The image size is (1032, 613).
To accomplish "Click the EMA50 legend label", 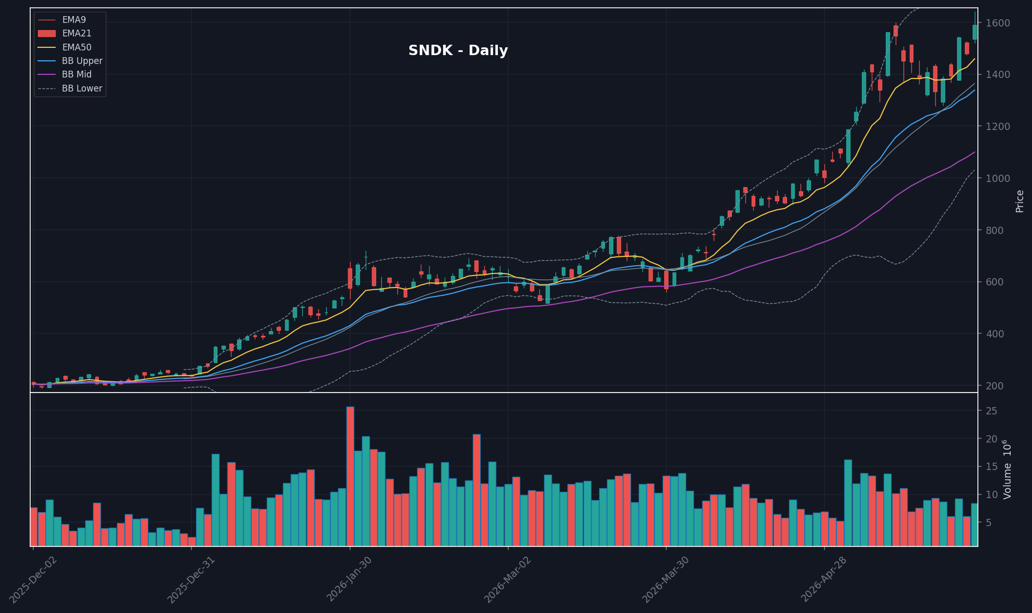I will pyautogui.click(x=76, y=47).
